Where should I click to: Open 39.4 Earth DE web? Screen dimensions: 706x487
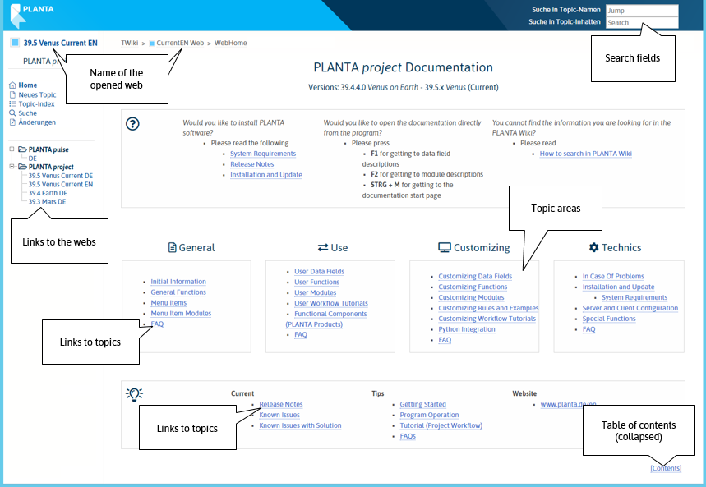(x=48, y=193)
